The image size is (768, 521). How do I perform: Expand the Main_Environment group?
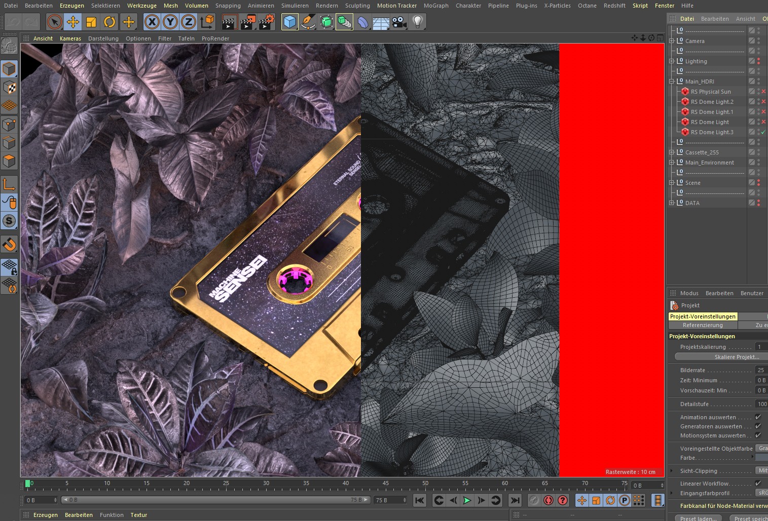point(672,163)
